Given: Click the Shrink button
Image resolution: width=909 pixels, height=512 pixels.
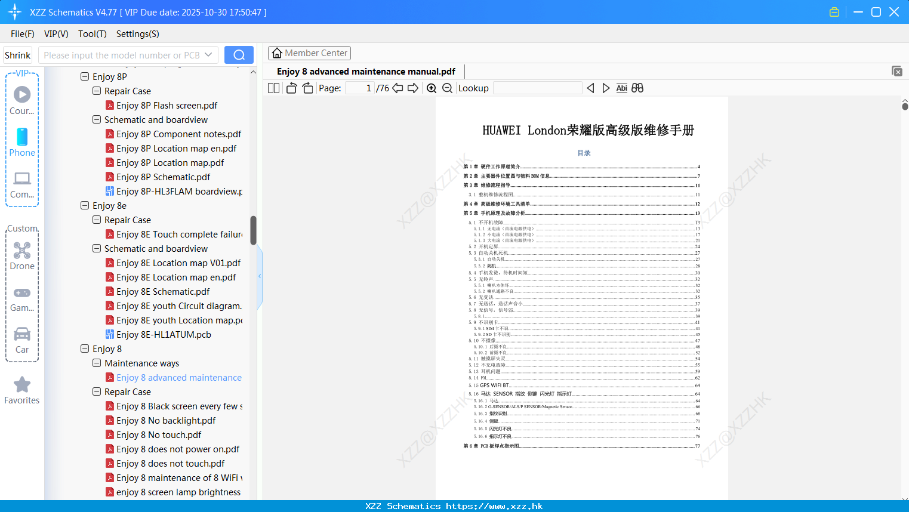Looking at the screenshot, I should pos(18,55).
